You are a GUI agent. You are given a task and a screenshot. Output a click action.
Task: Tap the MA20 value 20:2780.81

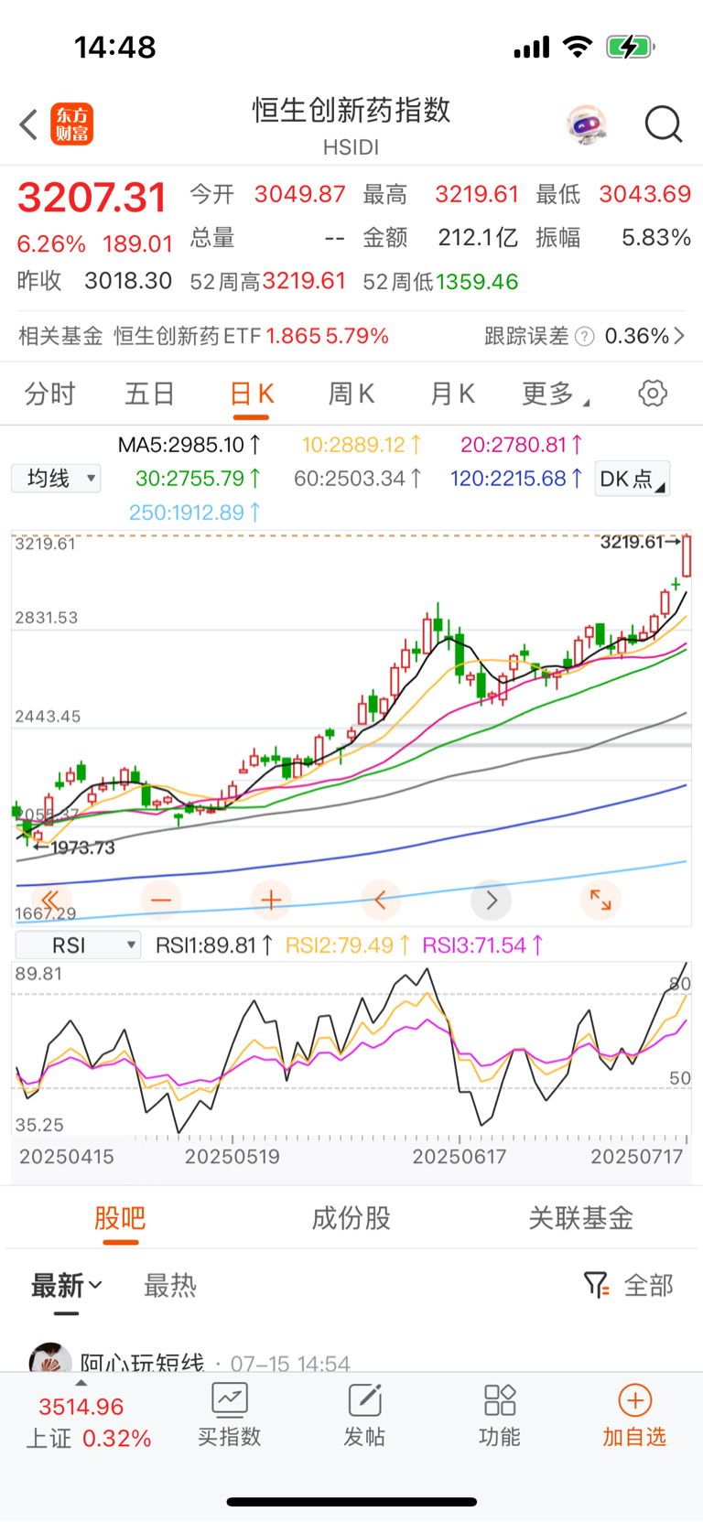point(522,445)
